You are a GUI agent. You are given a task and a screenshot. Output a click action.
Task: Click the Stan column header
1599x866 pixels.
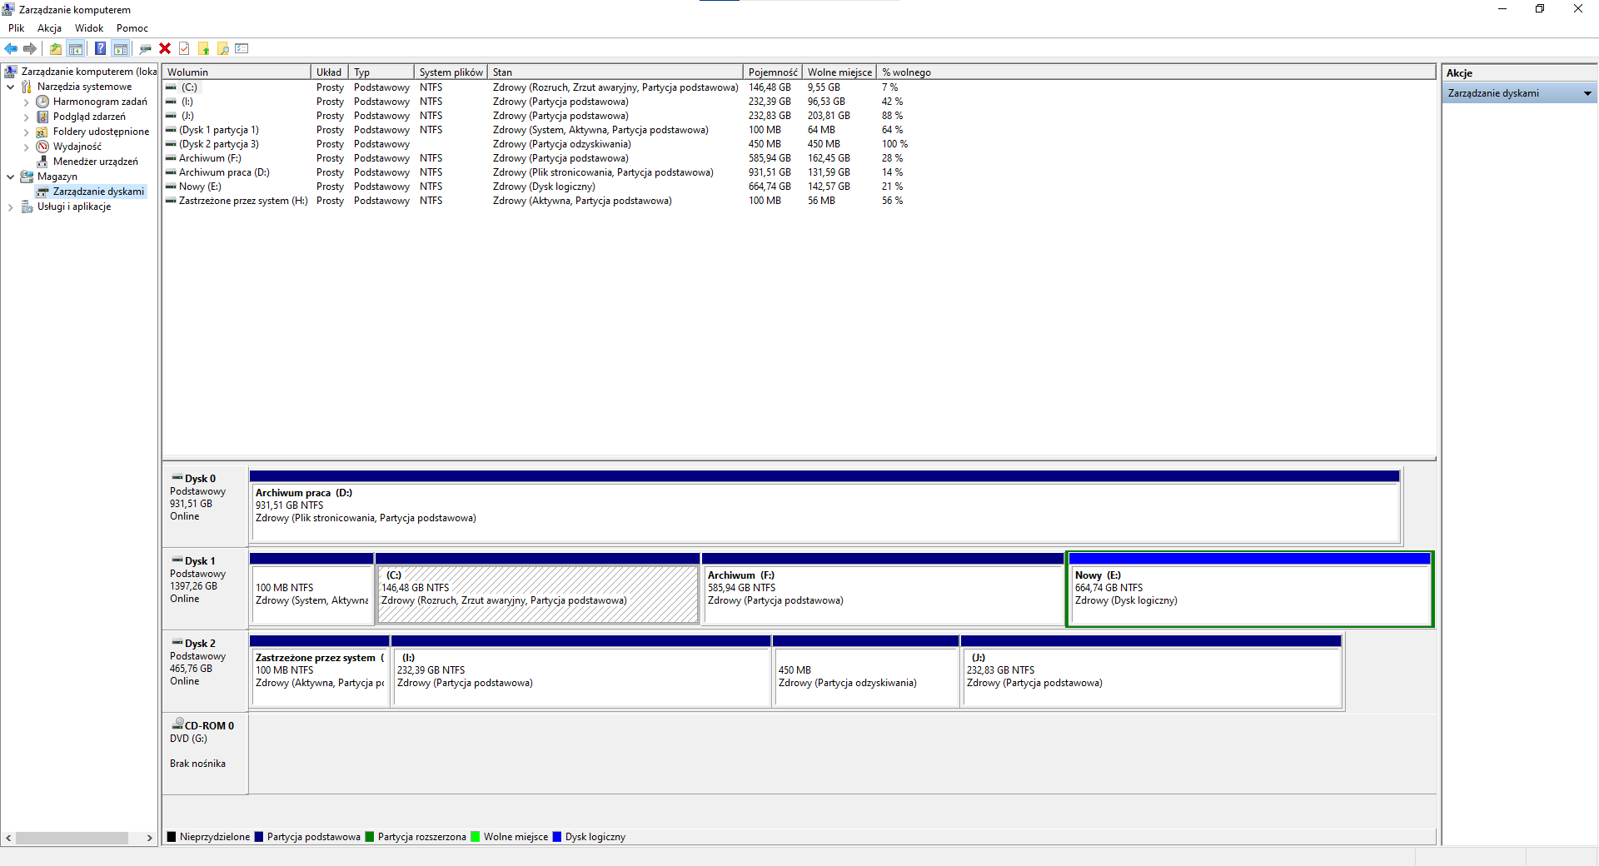coord(615,72)
